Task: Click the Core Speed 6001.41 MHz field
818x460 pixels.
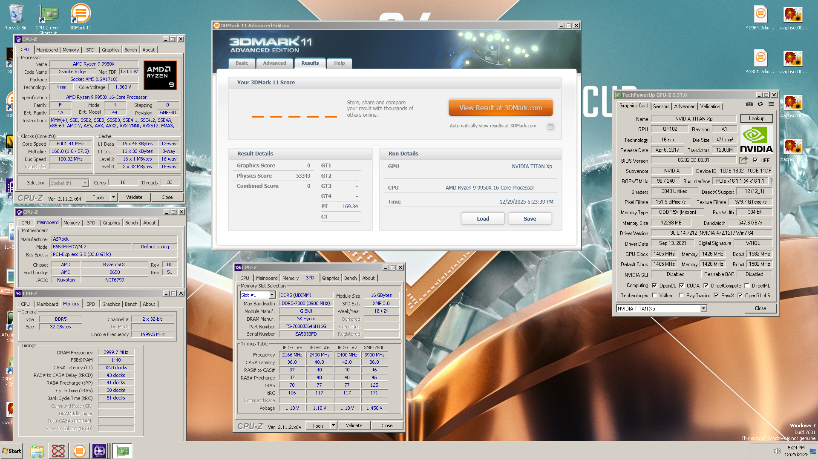Action: [70, 144]
